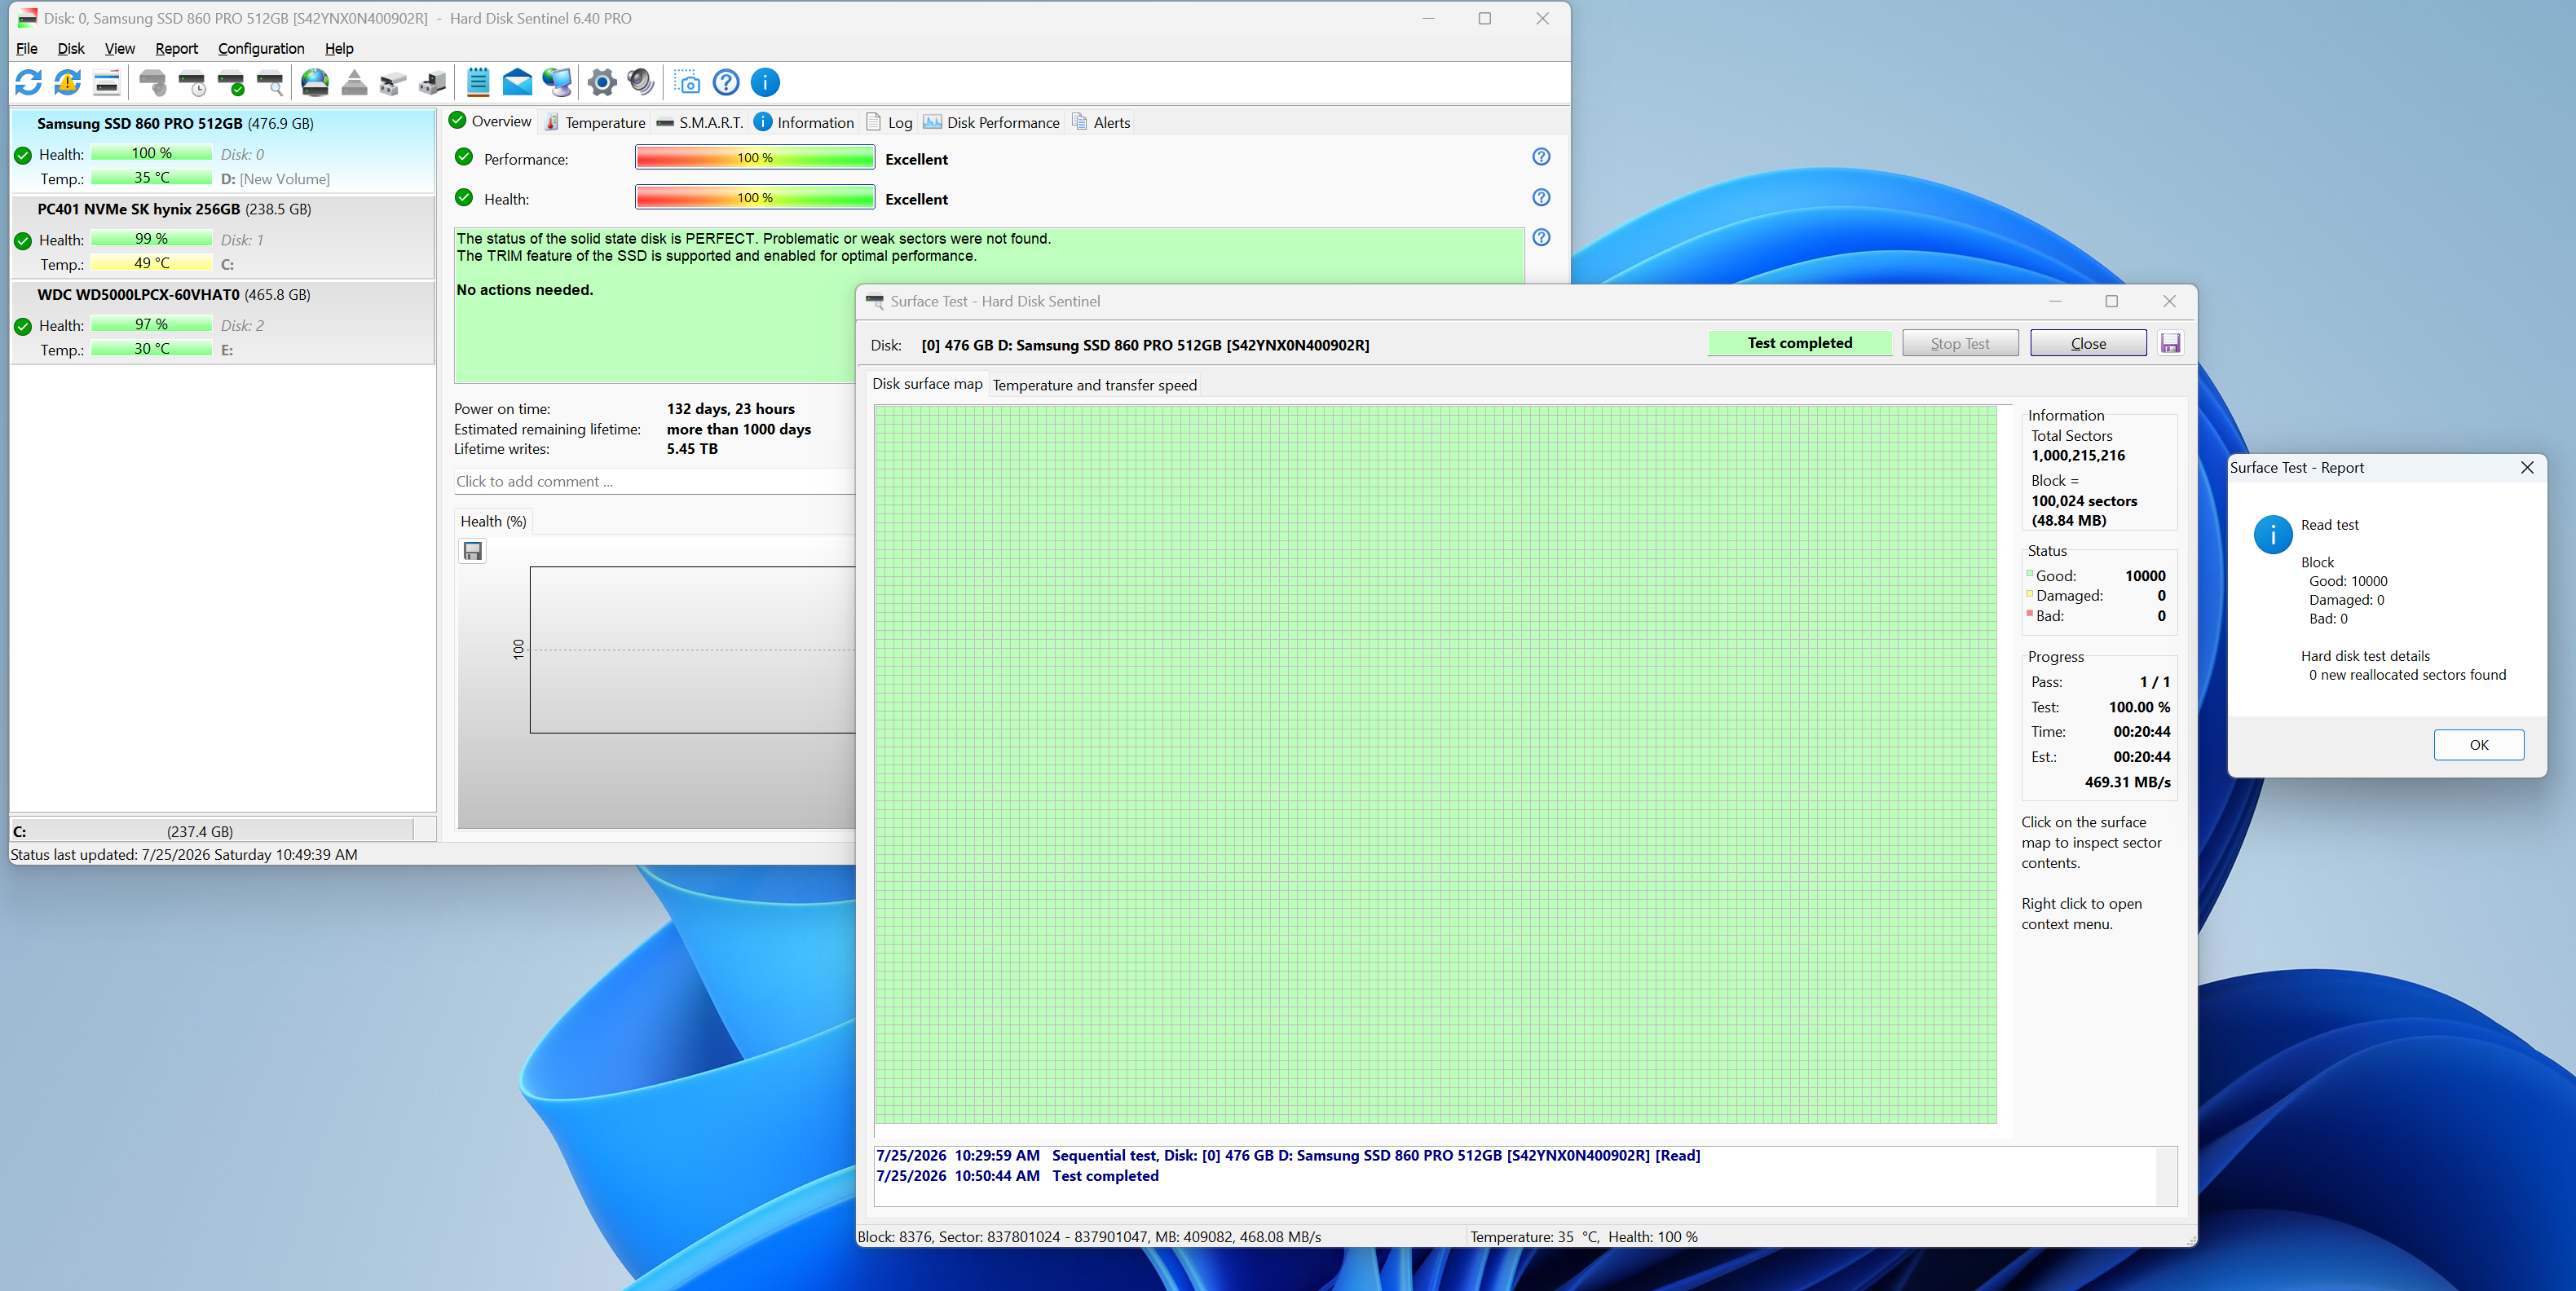Viewport: 2576px width, 1291px height.
Task: Click the help question mark beside Performance
Action: tap(1541, 157)
